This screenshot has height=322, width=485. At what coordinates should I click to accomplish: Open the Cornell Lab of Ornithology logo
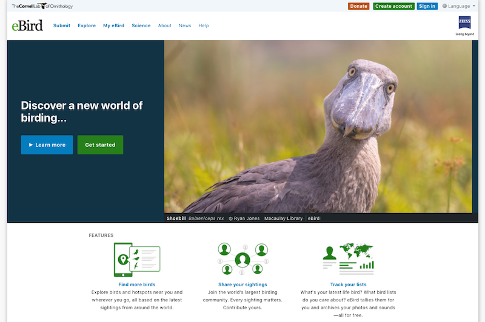pos(42,6)
